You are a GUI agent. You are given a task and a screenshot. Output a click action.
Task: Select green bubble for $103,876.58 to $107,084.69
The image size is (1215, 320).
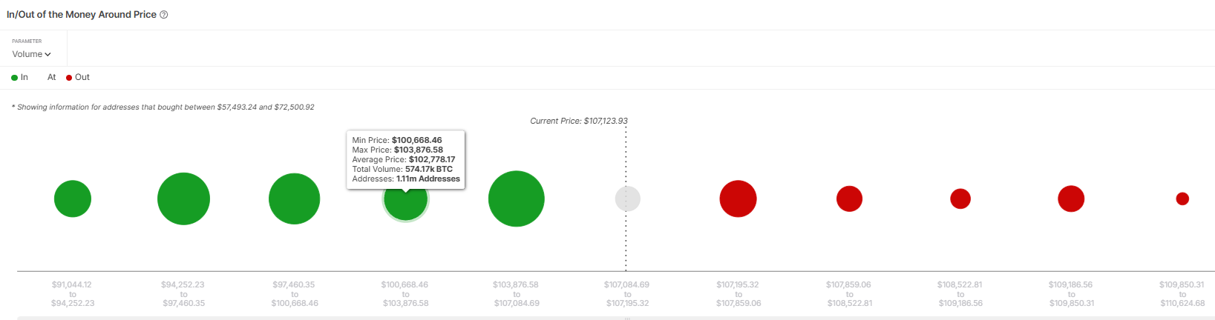point(517,199)
